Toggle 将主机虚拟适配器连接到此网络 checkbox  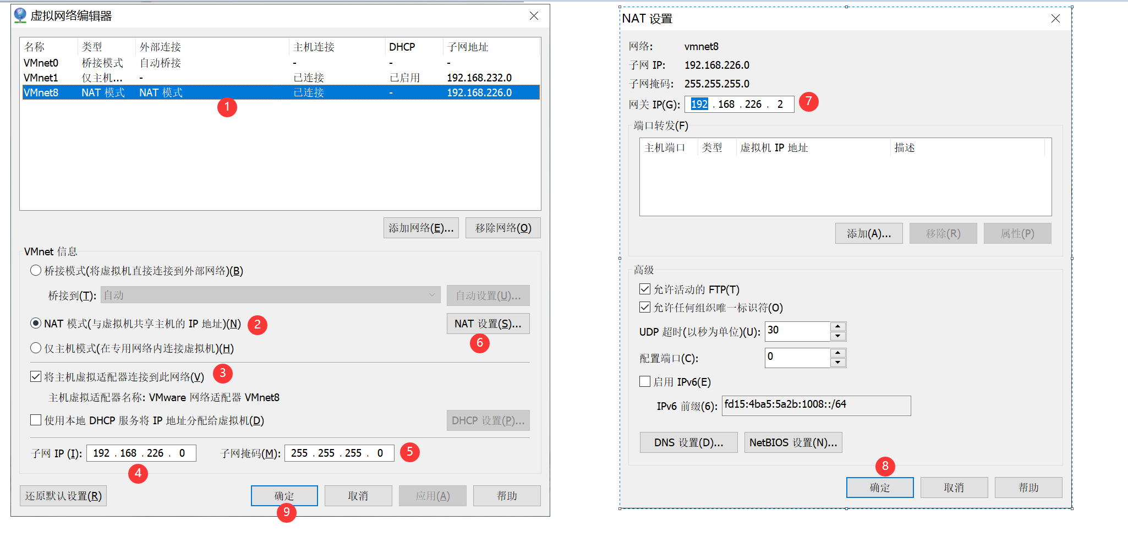click(x=36, y=376)
